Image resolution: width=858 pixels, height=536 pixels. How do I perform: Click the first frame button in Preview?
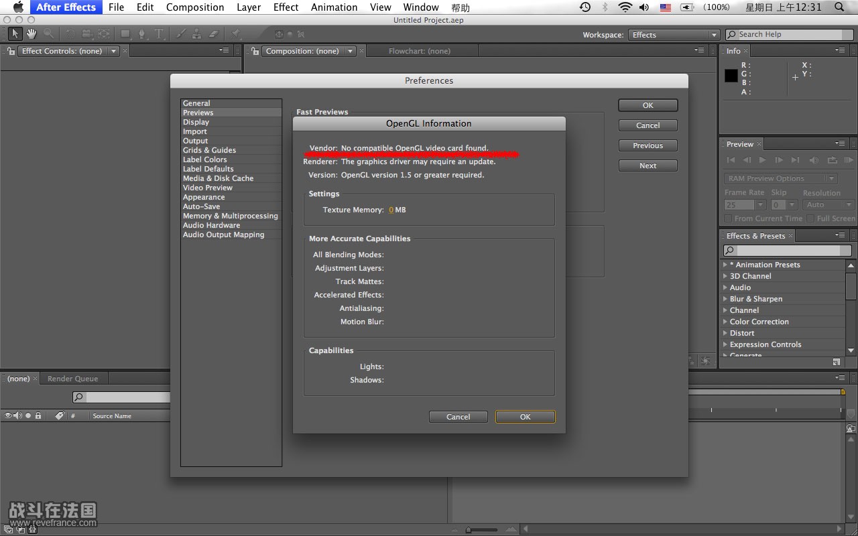tap(731, 160)
